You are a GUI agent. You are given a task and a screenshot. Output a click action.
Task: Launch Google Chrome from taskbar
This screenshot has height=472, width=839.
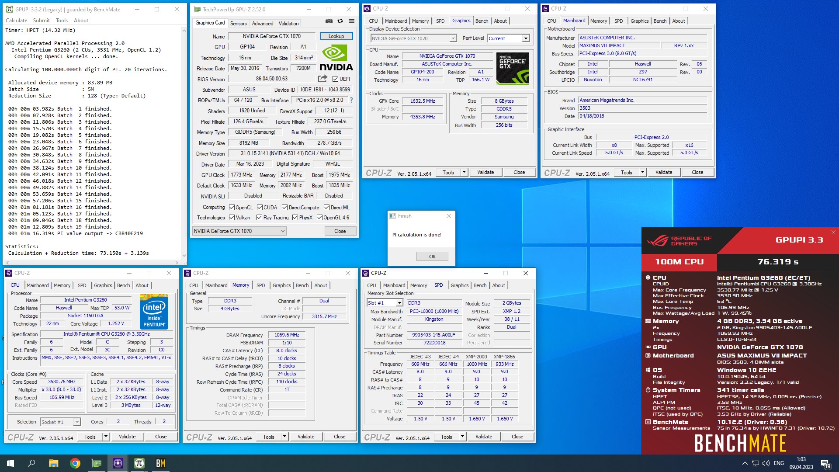(75, 463)
